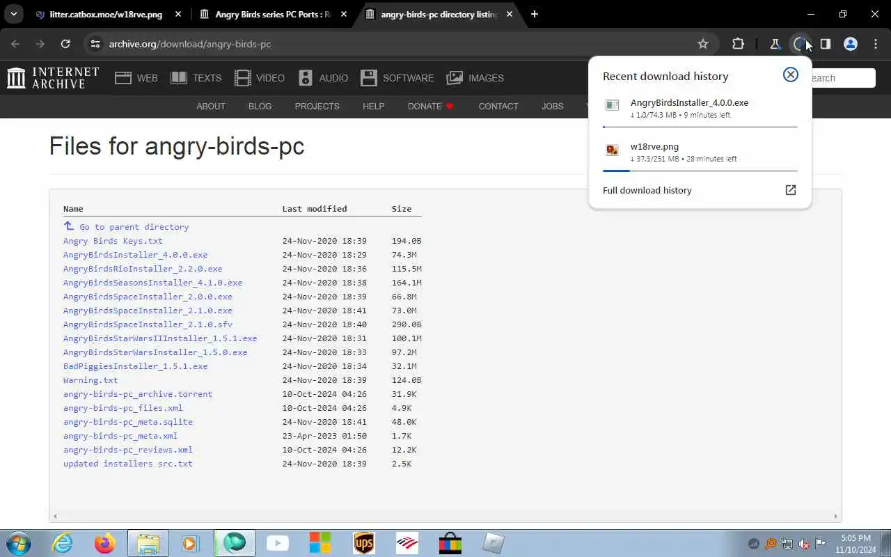Click the Internet Archive logo
Image resolution: width=891 pixels, height=557 pixels.
click(x=53, y=78)
